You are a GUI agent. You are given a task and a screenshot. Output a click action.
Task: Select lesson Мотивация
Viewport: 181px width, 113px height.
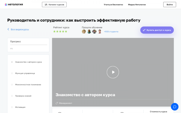tap(20, 107)
